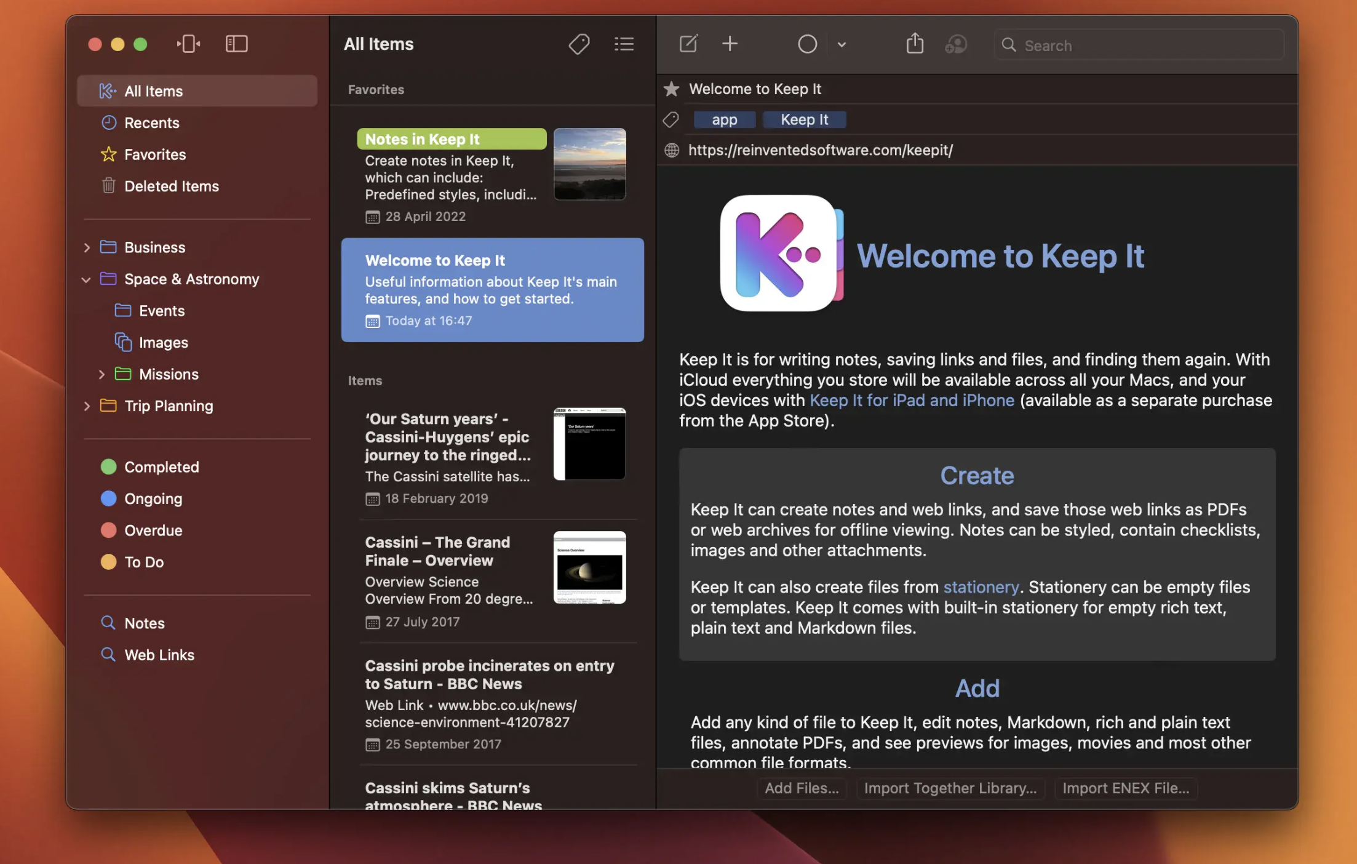This screenshot has height=864, width=1357.
Task: Click the tag icon beside note tags
Action: click(672, 119)
